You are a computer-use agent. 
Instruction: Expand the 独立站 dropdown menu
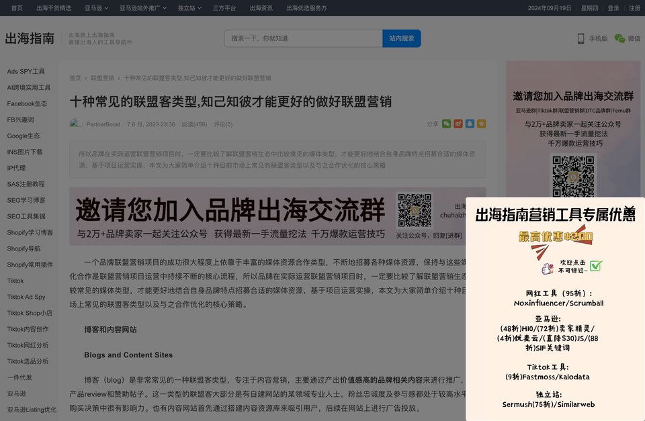click(x=189, y=8)
